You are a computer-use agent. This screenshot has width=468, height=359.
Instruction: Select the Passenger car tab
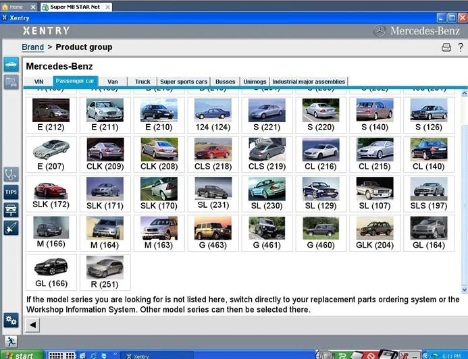pyautogui.click(x=75, y=81)
